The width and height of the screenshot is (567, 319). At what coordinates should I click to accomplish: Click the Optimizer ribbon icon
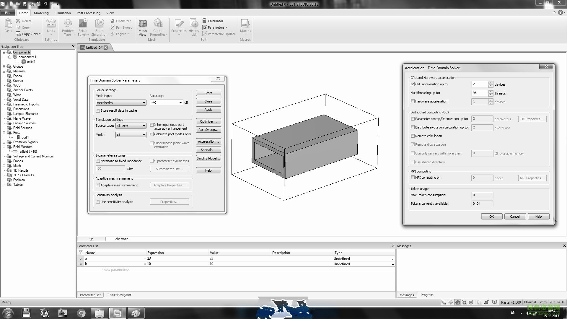click(121, 21)
